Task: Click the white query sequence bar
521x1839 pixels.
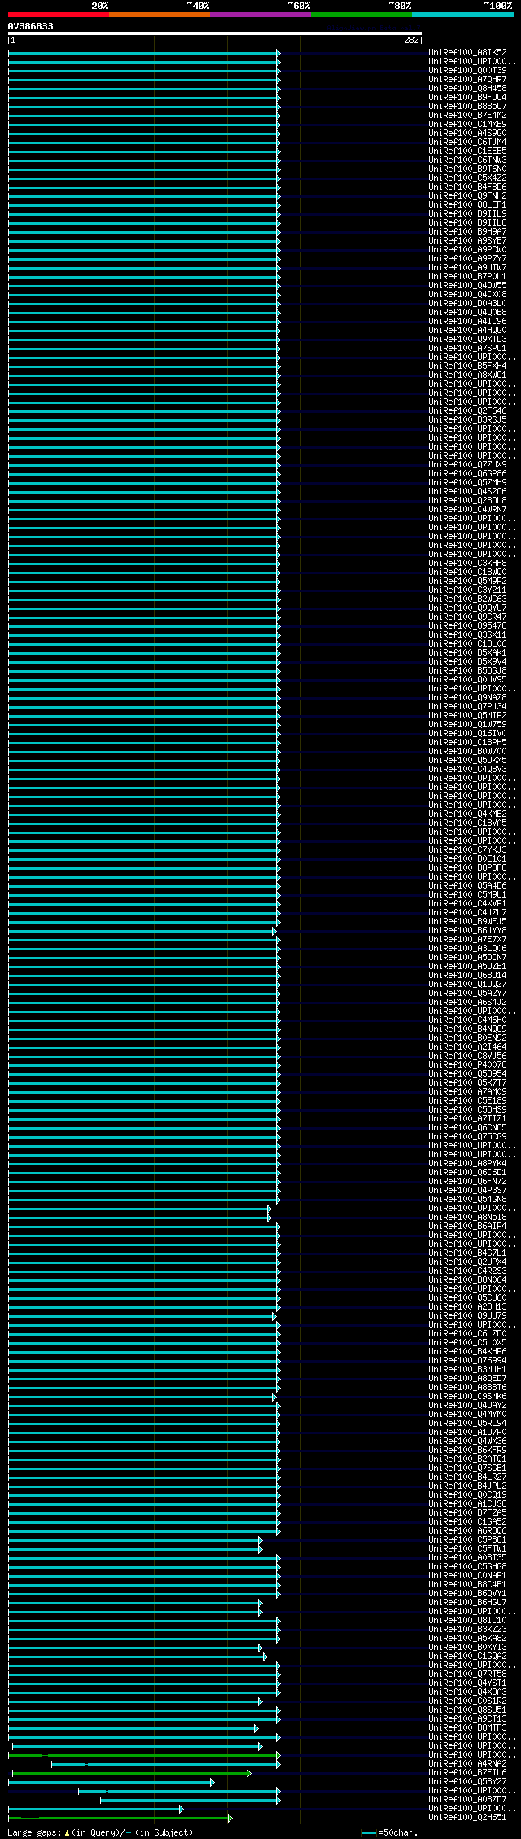Action: pyautogui.click(x=215, y=33)
